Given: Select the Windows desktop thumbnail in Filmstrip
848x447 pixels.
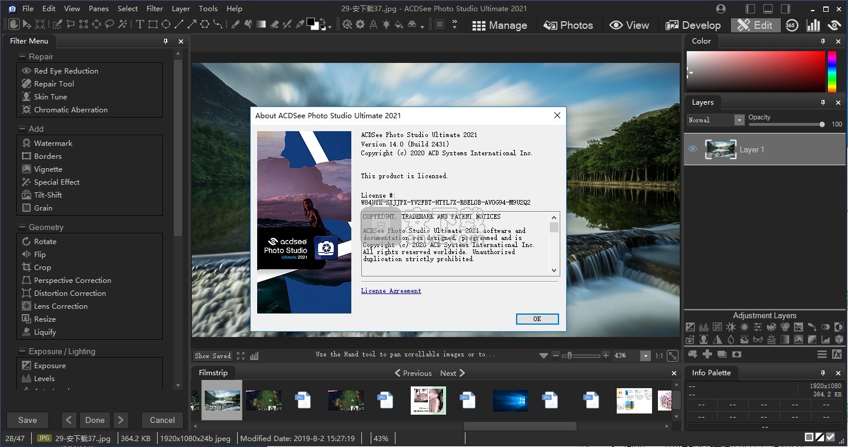Looking at the screenshot, I should (x=510, y=401).
